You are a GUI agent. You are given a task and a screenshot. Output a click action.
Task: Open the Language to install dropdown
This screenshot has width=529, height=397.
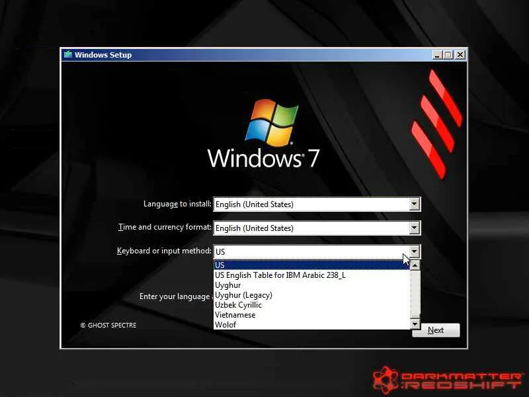(415, 204)
